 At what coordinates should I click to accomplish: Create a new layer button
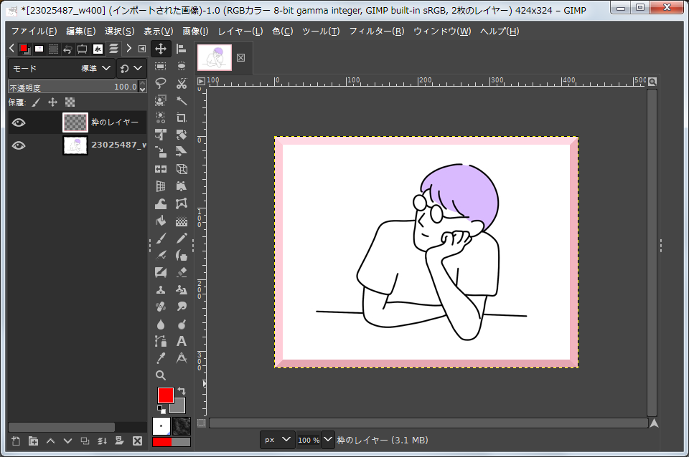point(16,441)
